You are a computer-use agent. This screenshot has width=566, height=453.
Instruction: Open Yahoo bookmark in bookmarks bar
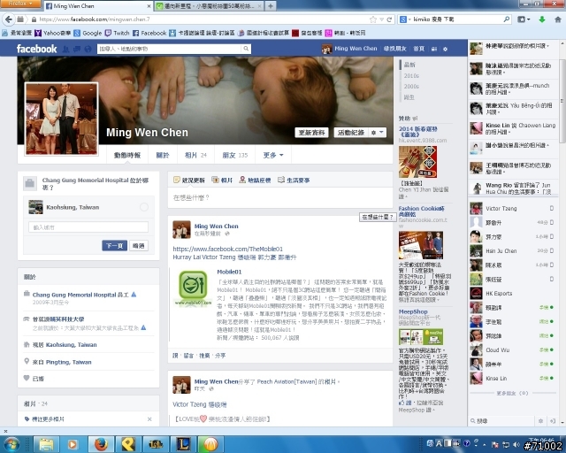pyautogui.click(x=53, y=33)
